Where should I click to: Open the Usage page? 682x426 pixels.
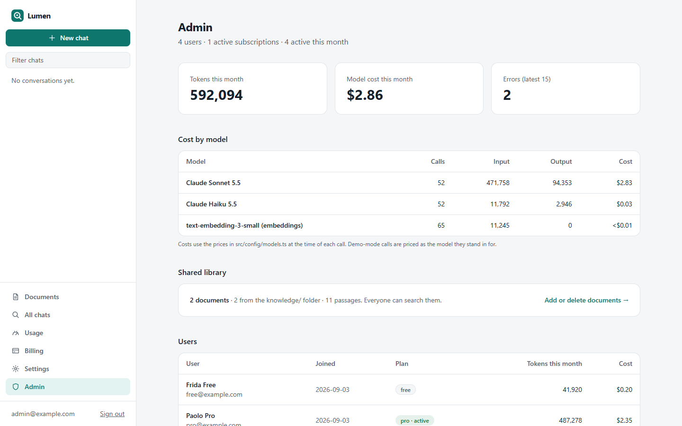click(68, 333)
